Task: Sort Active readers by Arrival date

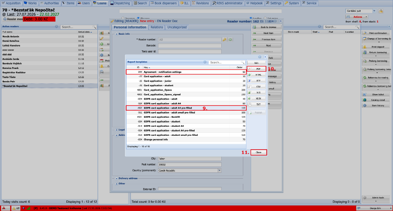Action: 87,32
